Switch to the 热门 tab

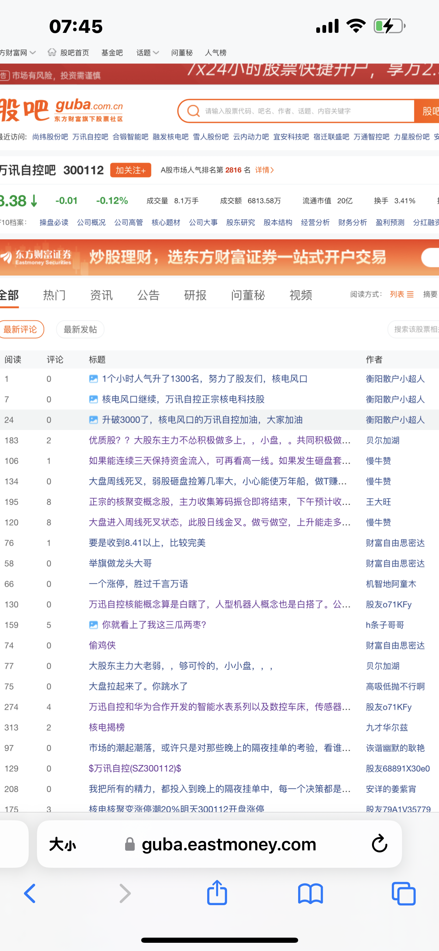point(55,295)
